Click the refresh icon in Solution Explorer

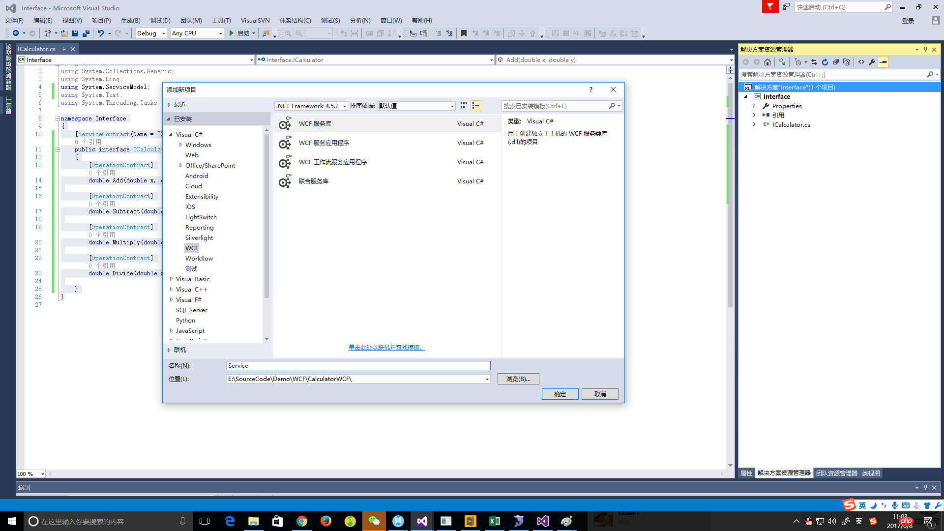[x=825, y=62]
